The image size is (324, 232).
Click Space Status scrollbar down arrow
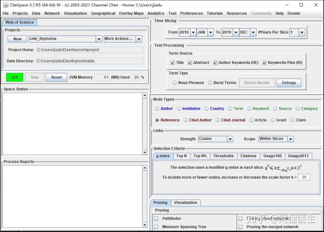[145, 152]
